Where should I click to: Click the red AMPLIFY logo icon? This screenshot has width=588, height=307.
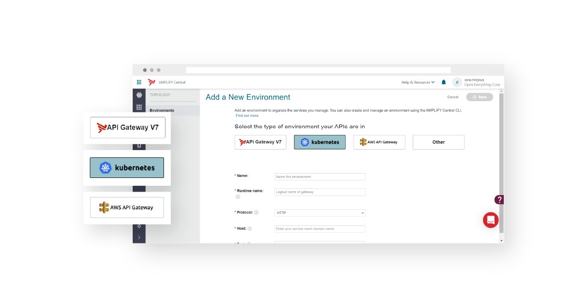coord(152,82)
